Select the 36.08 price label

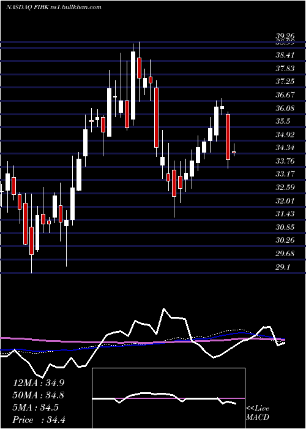click(285, 108)
